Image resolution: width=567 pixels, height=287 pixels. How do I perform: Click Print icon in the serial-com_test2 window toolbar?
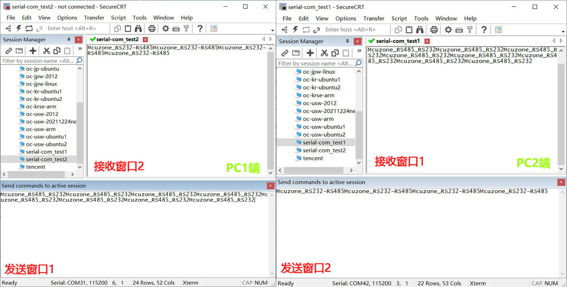pos(152,28)
